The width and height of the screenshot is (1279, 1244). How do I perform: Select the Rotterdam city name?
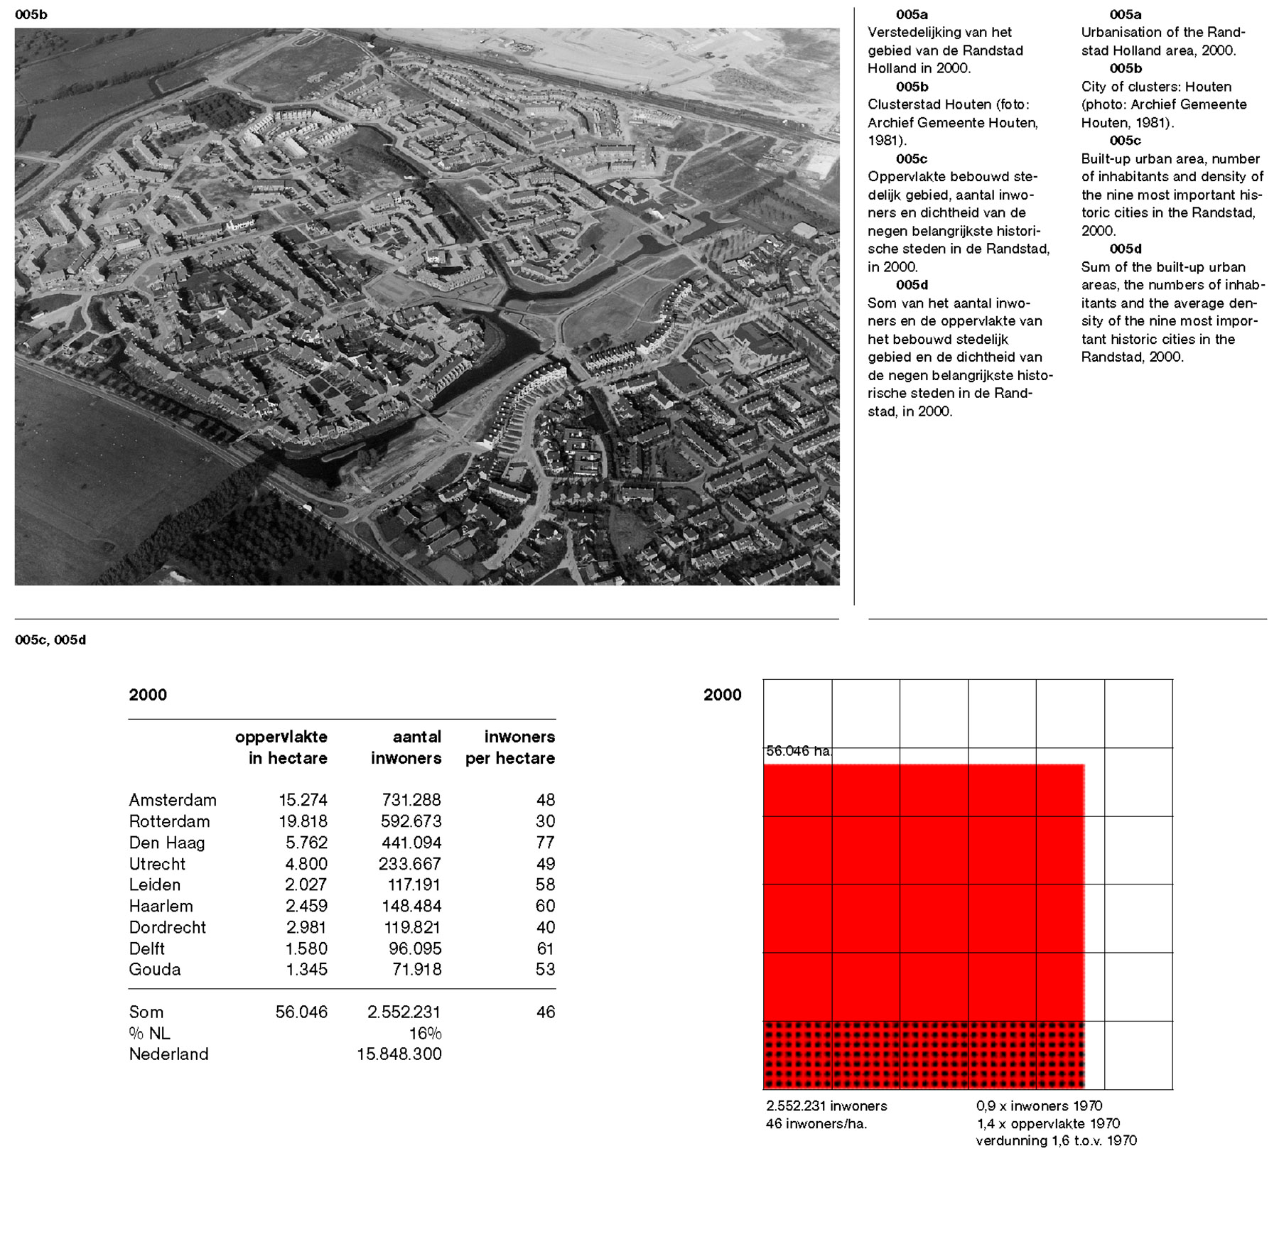[169, 821]
